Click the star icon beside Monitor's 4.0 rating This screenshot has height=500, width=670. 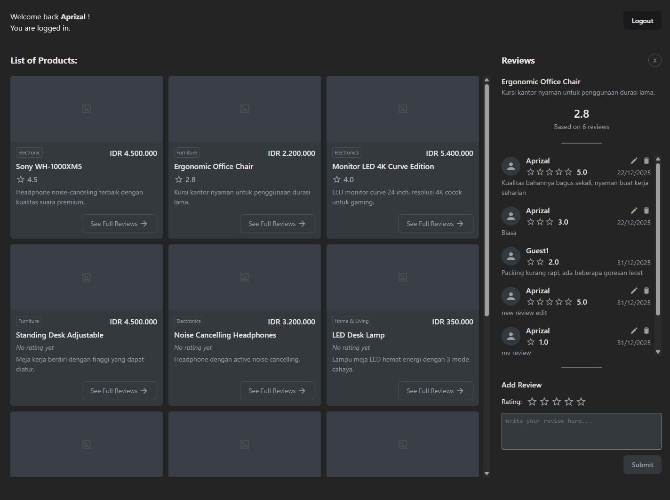click(x=337, y=179)
